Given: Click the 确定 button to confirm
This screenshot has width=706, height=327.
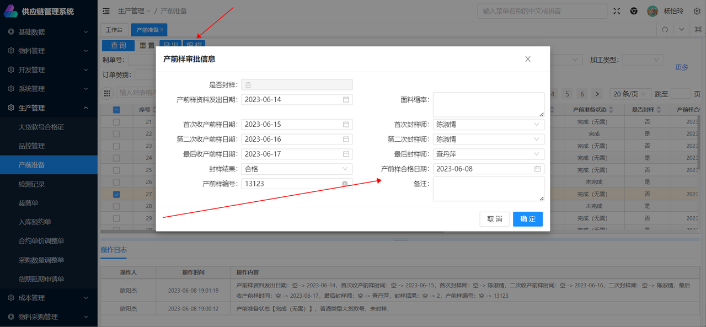Looking at the screenshot, I should (x=527, y=219).
